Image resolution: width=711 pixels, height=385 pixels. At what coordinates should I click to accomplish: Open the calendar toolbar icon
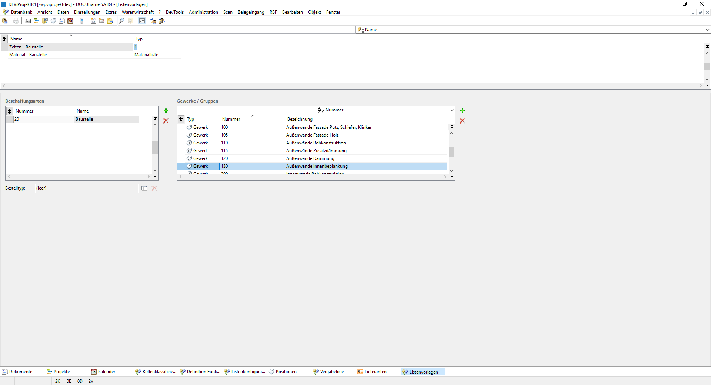70,21
